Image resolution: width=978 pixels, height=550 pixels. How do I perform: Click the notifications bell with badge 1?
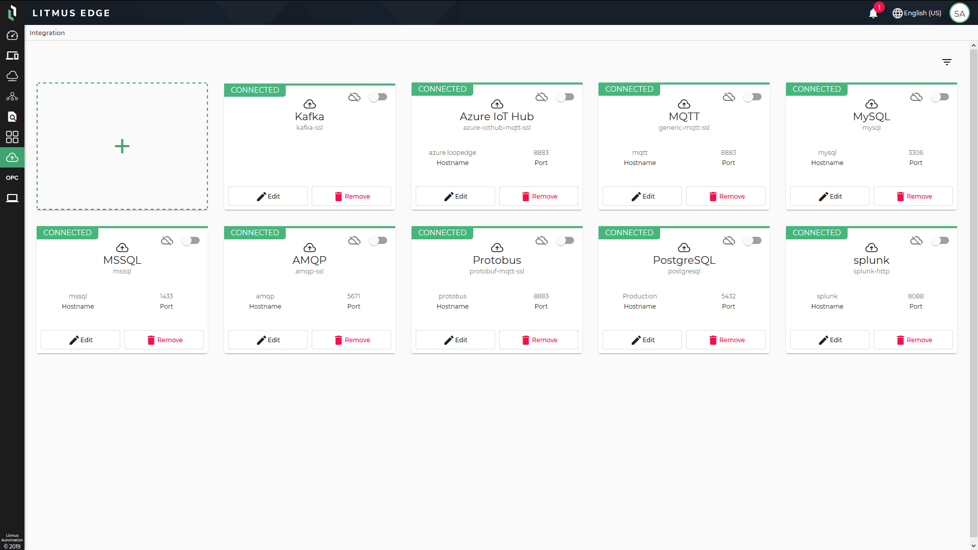click(x=872, y=13)
